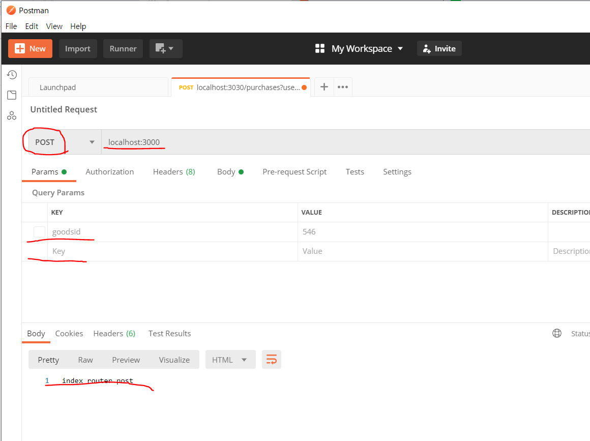Open the Headers (8) request tab
The height and width of the screenshot is (441, 590).
174,171
